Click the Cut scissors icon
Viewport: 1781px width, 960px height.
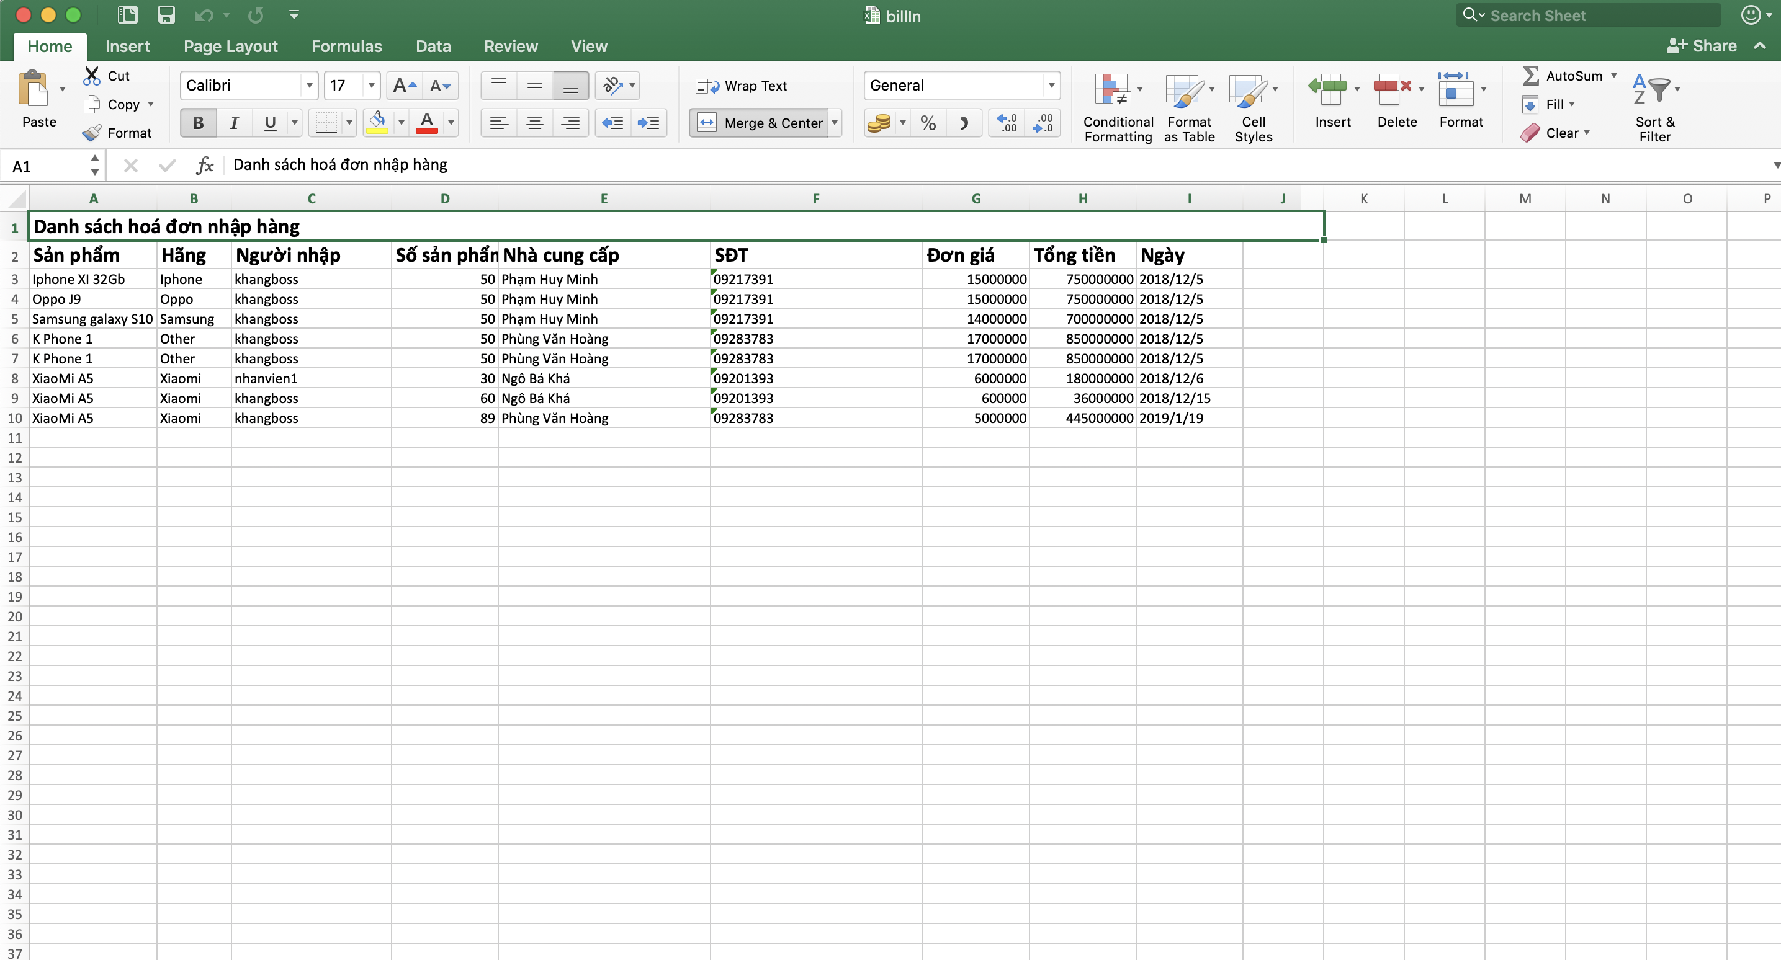tap(91, 75)
